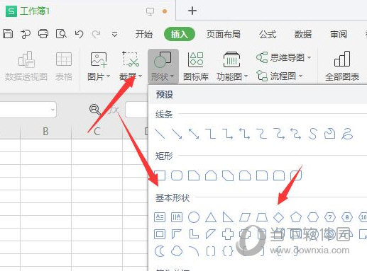
Task: Select the right triangle shape
Action: [x=228, y=217]
